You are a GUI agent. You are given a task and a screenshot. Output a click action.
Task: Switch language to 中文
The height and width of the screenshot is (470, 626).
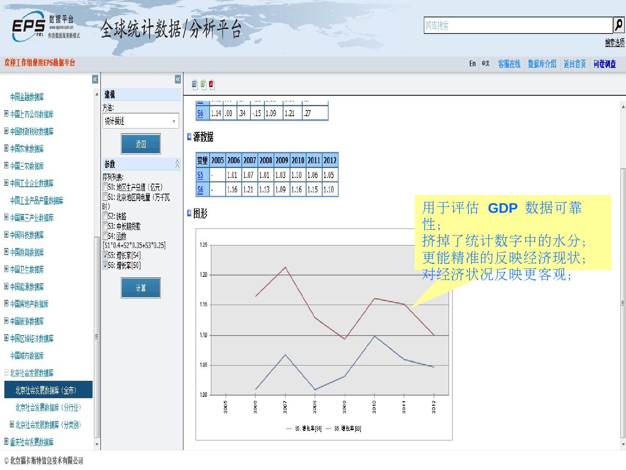point(486,64)
